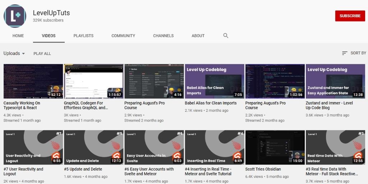The image size is (368, 184).
Task: Switch to the Home tab
Action: point(18,36)
